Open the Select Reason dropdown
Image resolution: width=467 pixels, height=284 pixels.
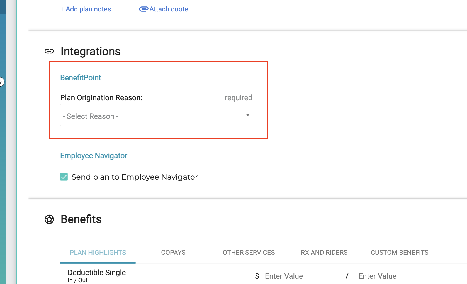coord(156,115)
